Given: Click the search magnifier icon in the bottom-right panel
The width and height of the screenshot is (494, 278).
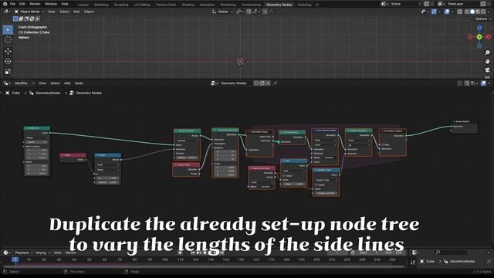Looking at the screenshot, I should 438,253.
